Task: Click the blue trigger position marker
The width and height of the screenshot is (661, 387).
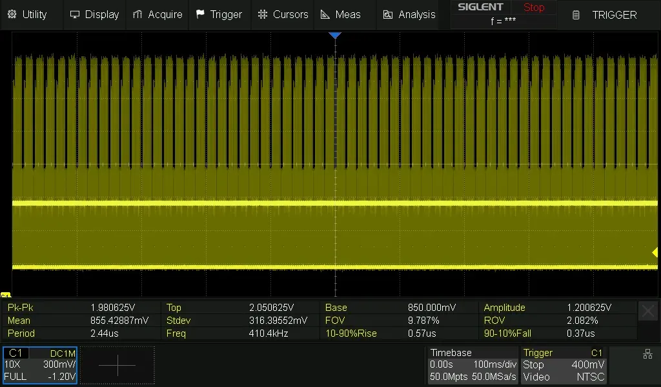Action: pos(334,35)
